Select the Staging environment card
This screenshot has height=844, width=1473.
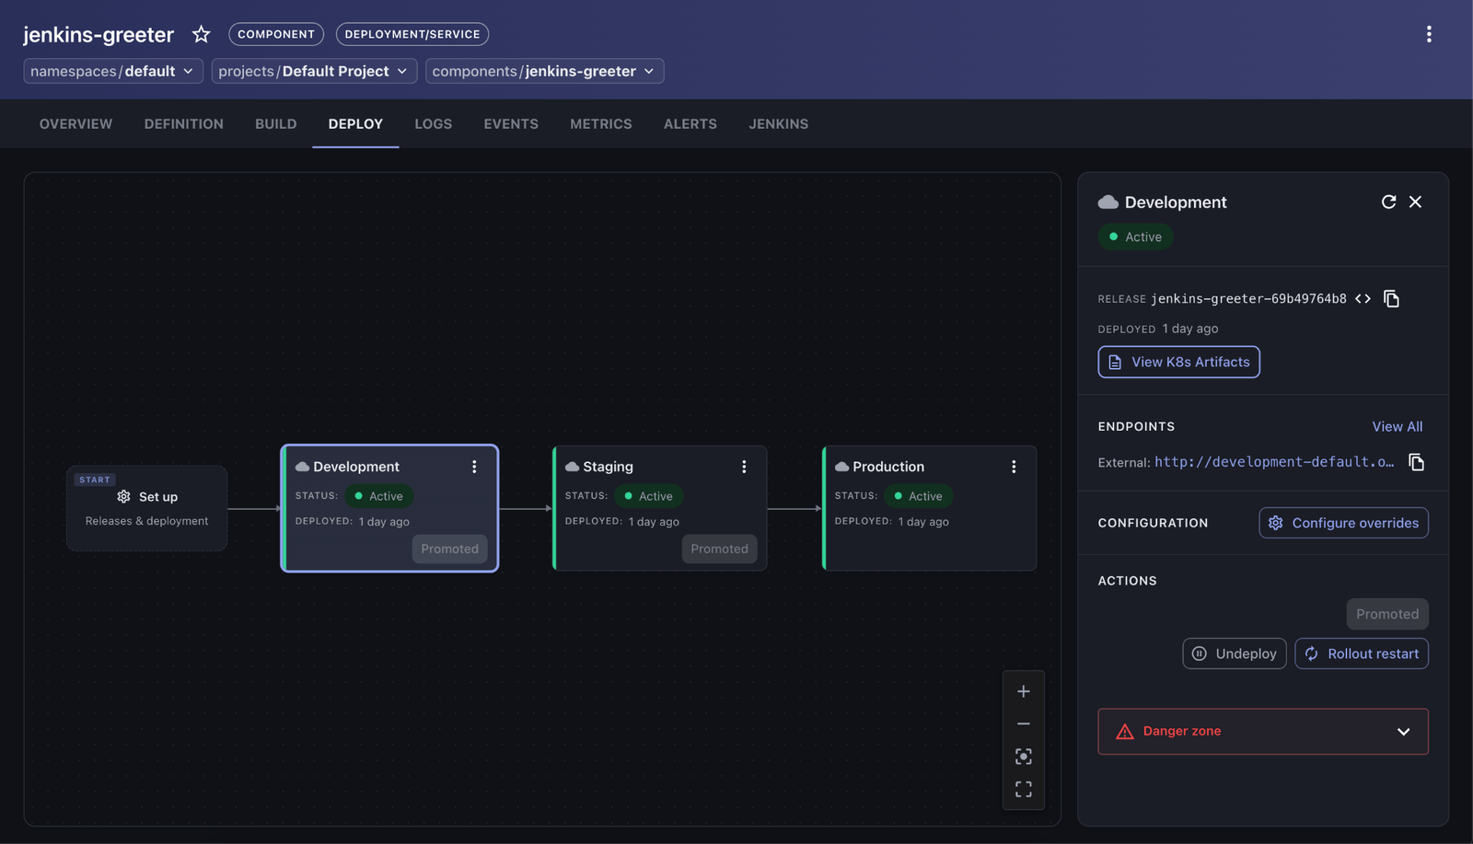click(x=659, y=508)
